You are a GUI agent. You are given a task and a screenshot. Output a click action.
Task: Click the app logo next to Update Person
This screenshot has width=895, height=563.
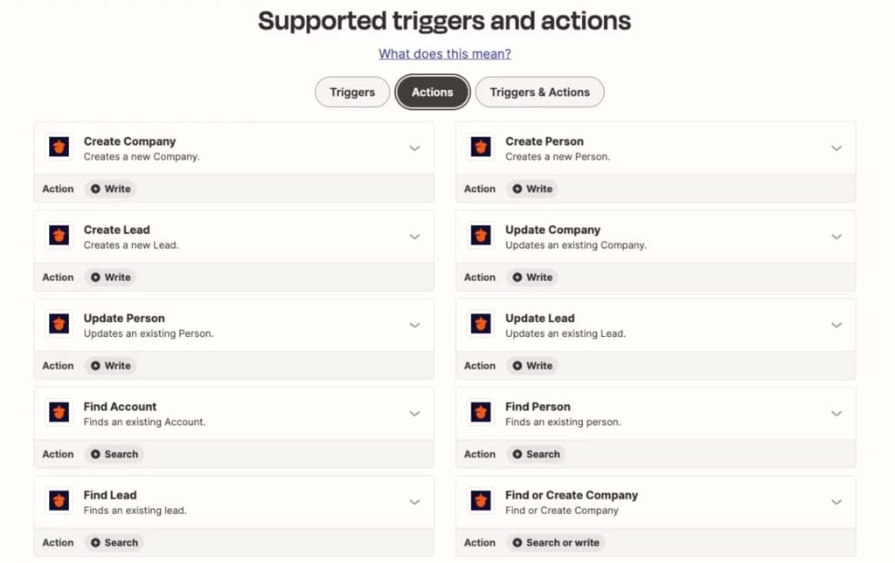tap(58, 324)
